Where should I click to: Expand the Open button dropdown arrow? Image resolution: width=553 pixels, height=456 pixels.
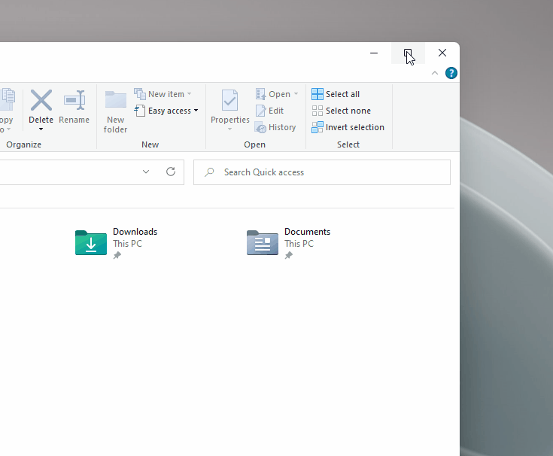click(296, 94)
